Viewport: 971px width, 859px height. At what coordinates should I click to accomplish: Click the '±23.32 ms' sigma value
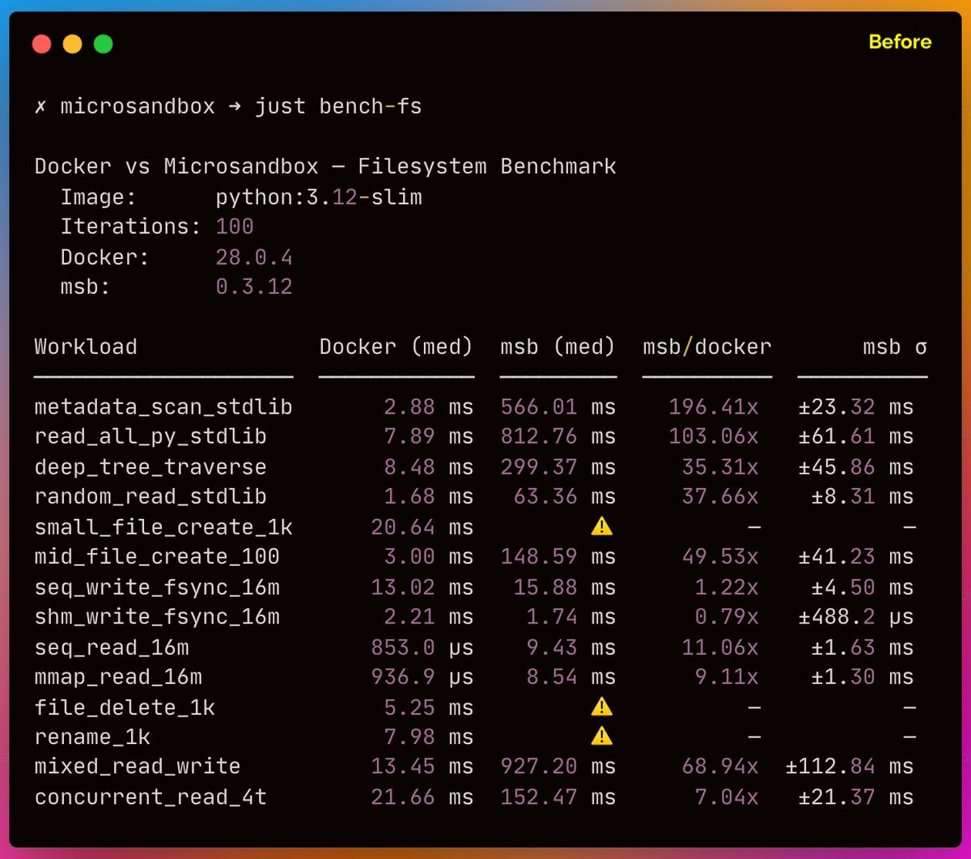(x=856, y=406)
